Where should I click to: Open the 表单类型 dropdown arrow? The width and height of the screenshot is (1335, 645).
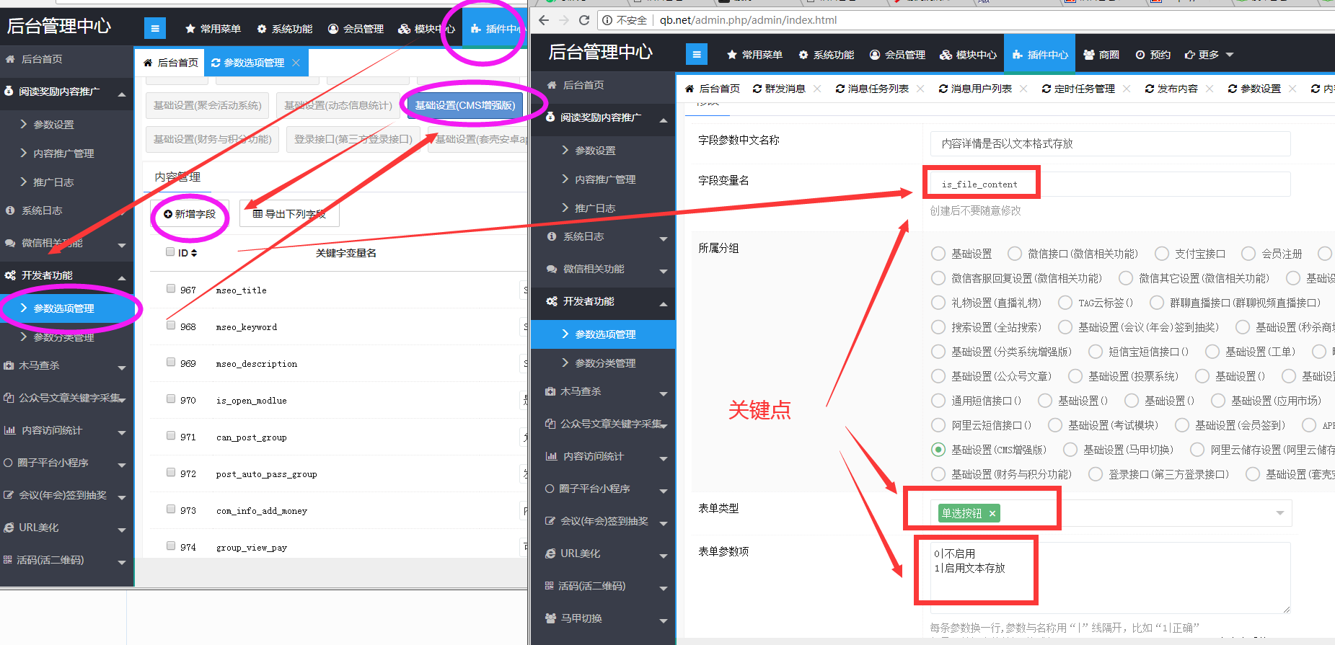pos(1279,513)
